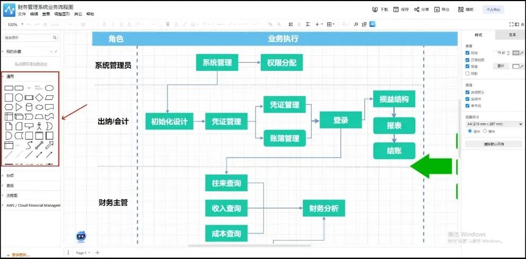The height and width of the screenshot is (259, 526).
Task: Select the parallelogram shape in palette
Action: [x=49, y=98]
